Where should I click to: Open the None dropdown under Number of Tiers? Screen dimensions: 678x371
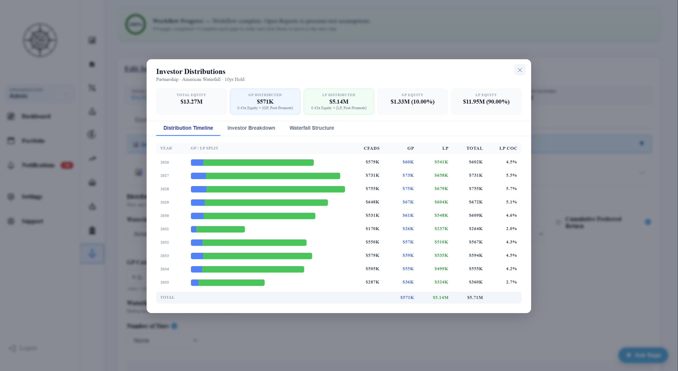pos(163,340)
